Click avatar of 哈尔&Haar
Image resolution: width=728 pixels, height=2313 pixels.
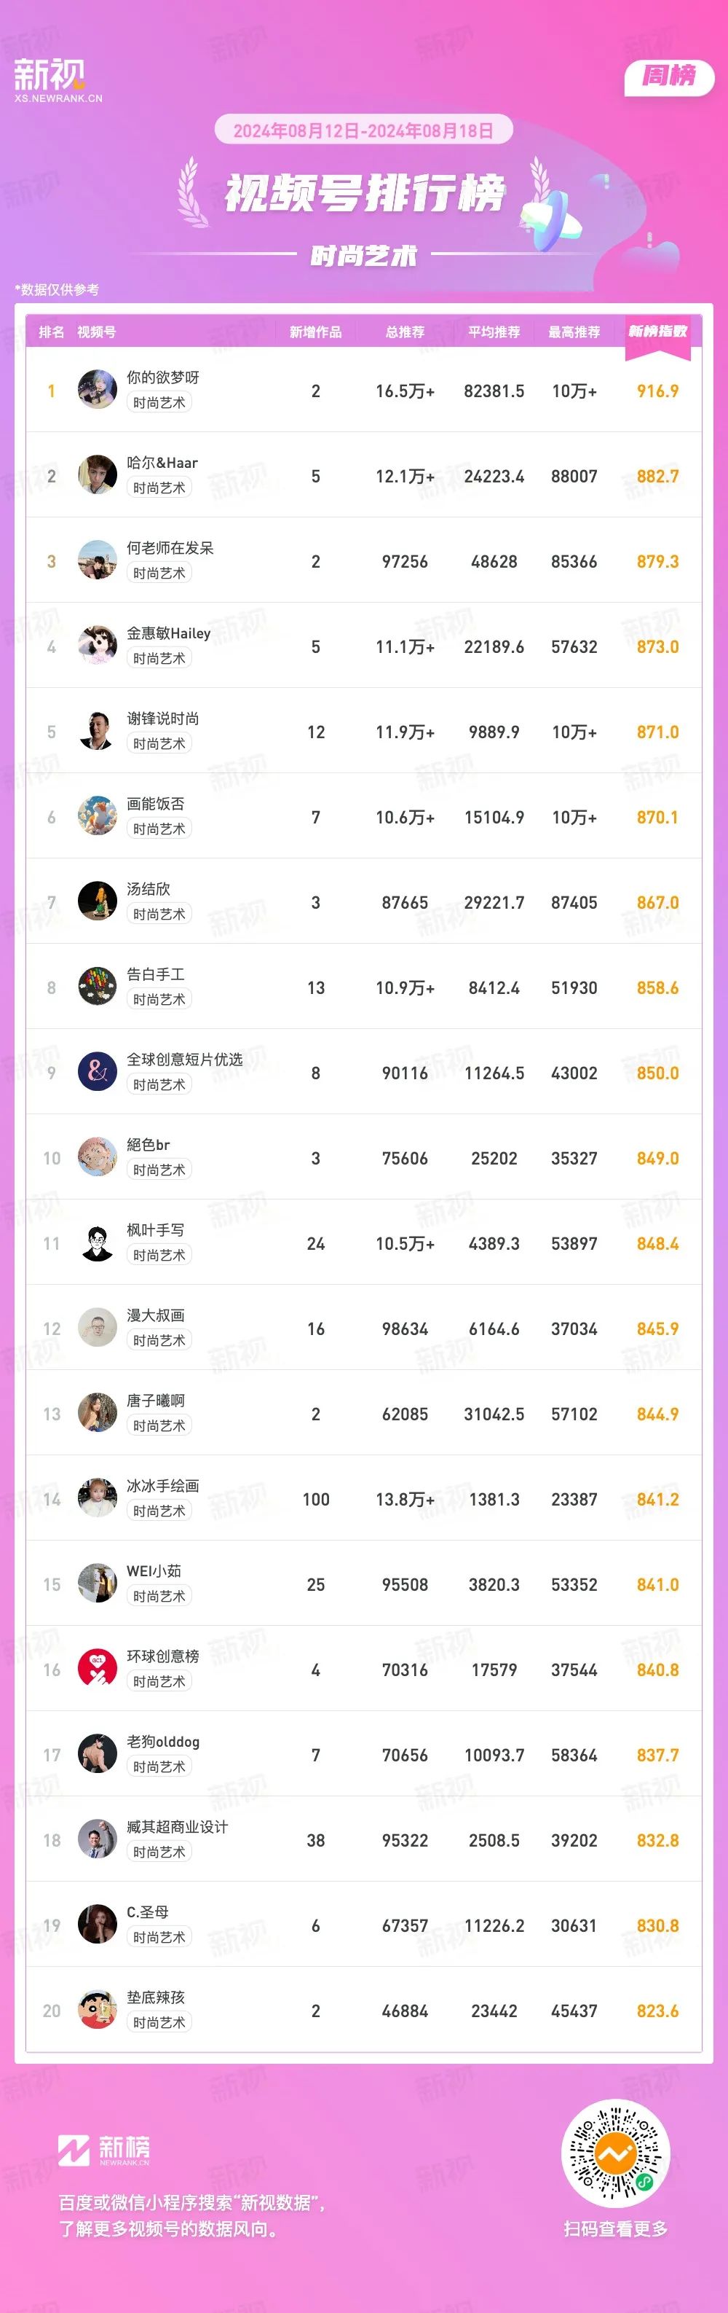(x=98, y=475)
